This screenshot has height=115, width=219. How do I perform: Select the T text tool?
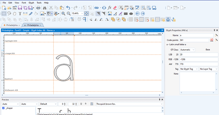(x=20, y=14)
